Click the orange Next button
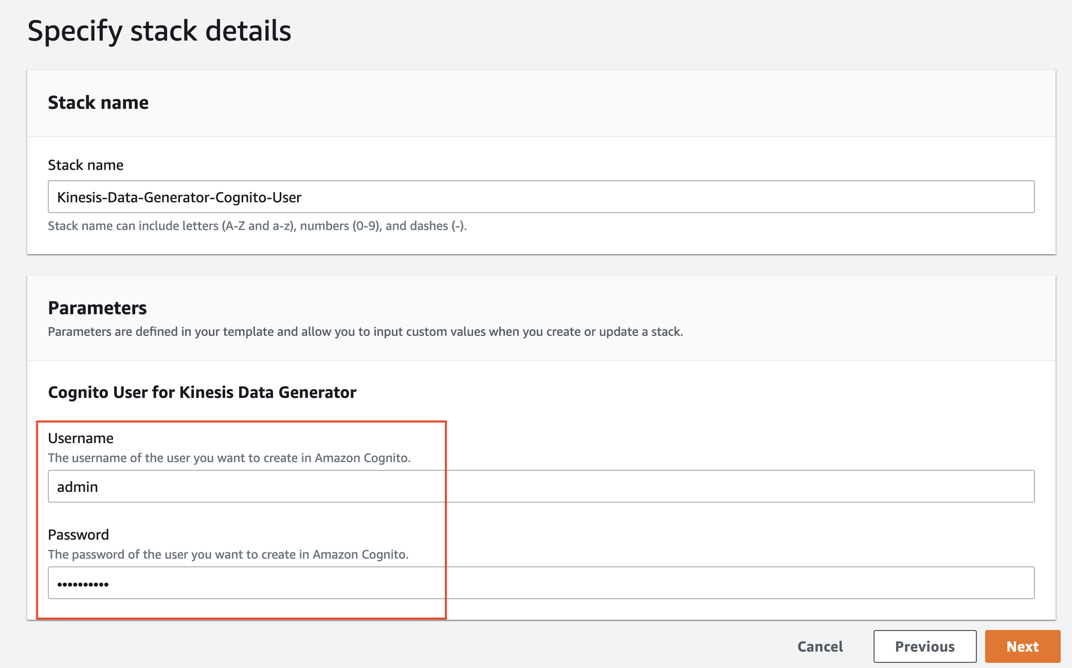This screenshot has width=1072, height=668. point(1022,646)
